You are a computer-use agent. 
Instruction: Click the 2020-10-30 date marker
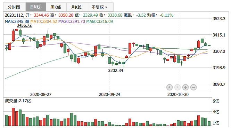178,95
